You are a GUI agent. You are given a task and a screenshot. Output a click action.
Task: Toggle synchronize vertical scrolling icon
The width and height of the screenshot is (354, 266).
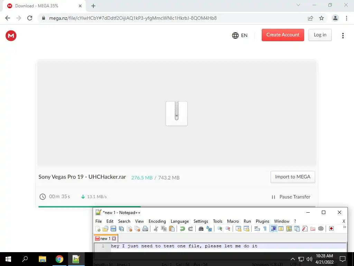tap(239, 229)
